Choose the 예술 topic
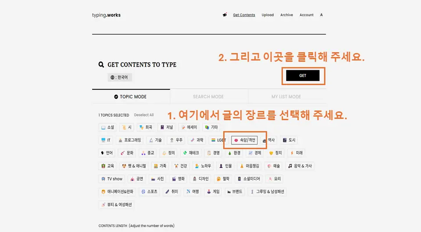The width and height of the screenshot is (421, 232). pos(274,166)
